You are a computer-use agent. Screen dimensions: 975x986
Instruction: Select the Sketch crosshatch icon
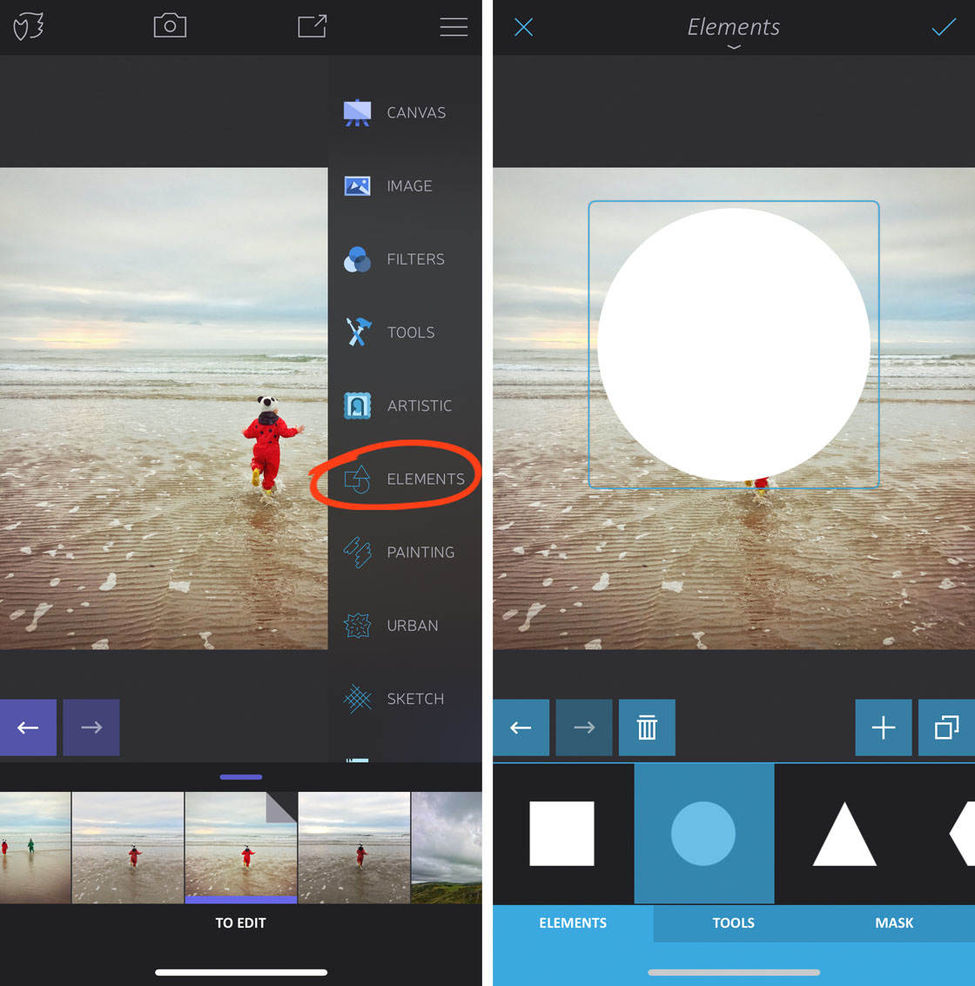[357, 699]
